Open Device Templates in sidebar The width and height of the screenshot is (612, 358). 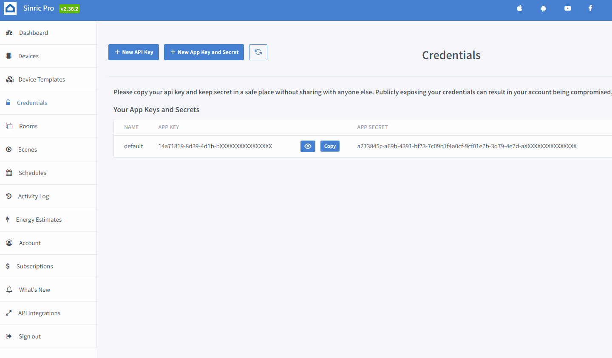[42, 79]
